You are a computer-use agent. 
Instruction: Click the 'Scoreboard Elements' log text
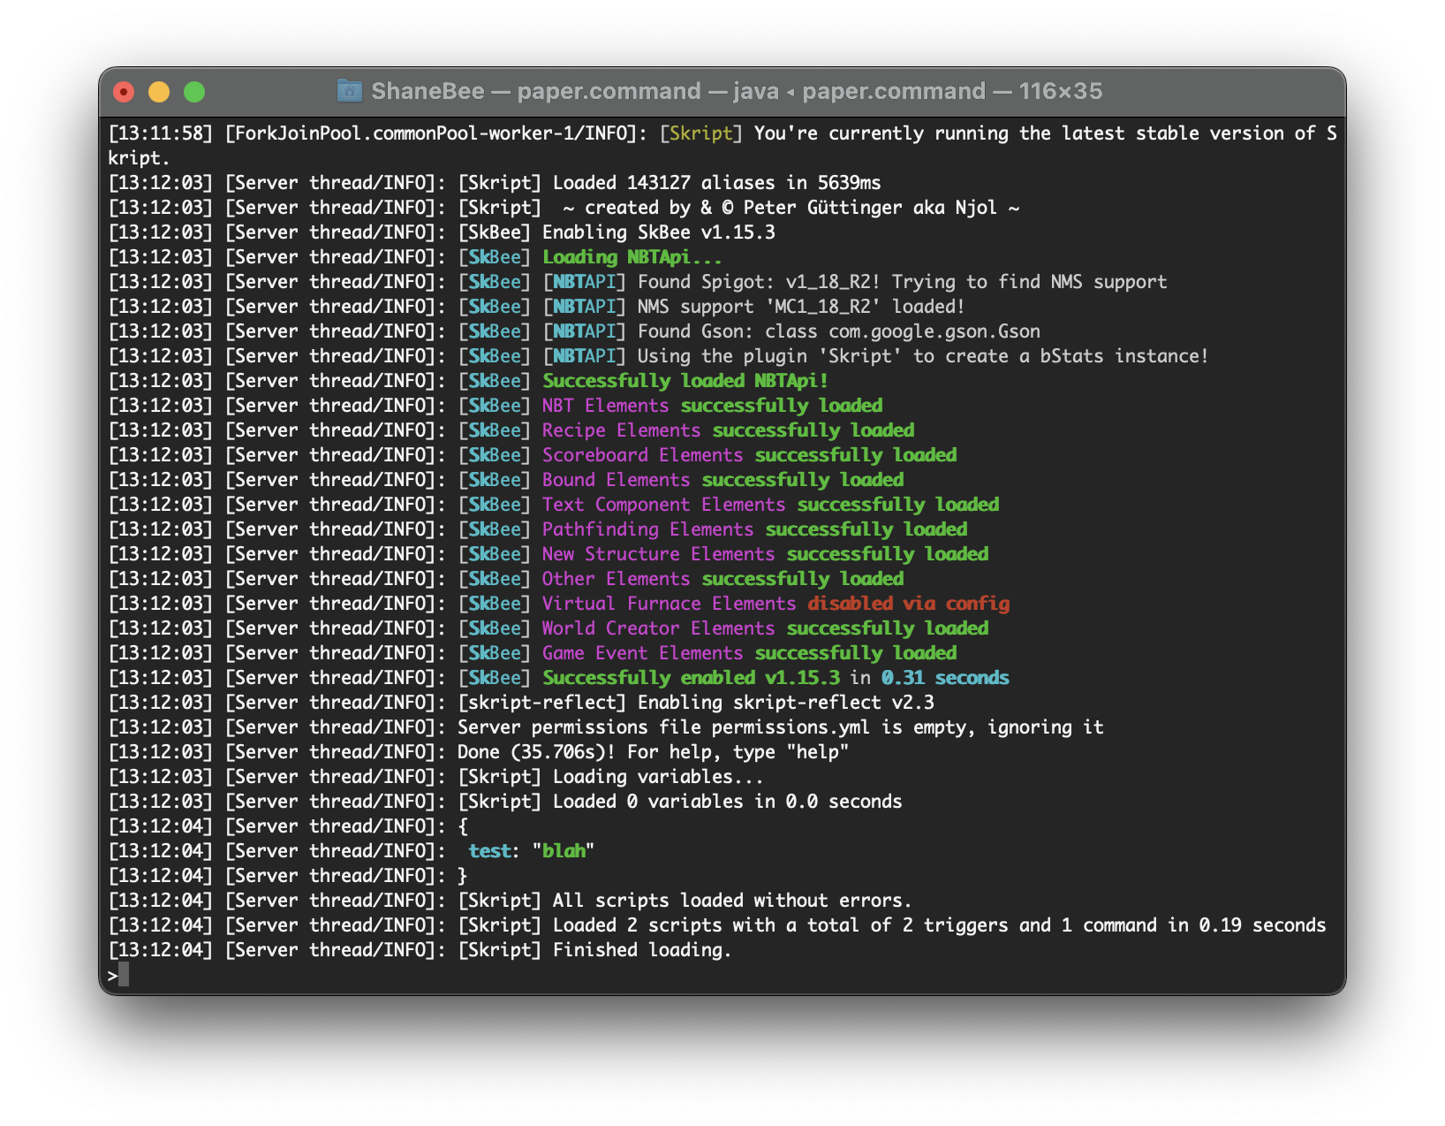point(642,455)
